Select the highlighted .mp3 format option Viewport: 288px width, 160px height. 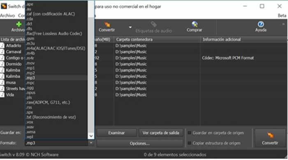(56, 78)
